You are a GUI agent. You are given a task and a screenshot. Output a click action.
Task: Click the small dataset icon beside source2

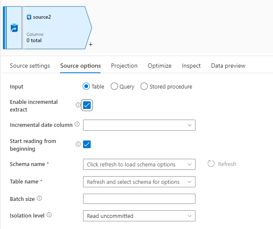click(x=29, y=17)
